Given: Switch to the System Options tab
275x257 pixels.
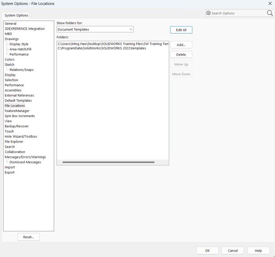Looking at the screenshot, I should pos(17,15).
